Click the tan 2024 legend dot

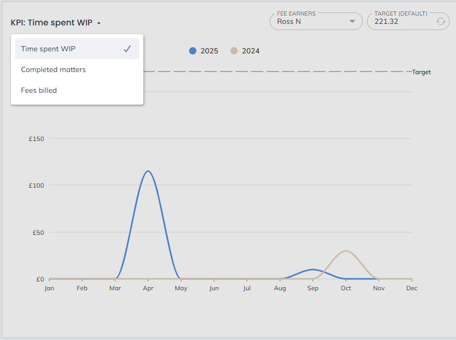[234, 51]
